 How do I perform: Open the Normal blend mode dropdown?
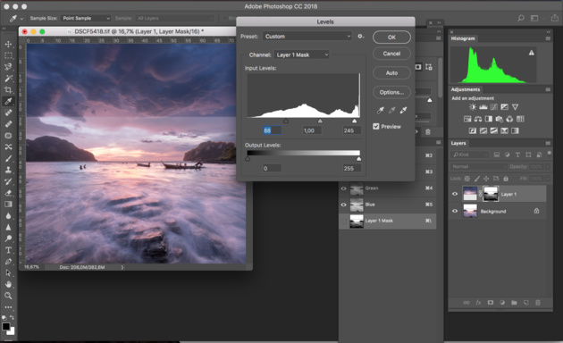[x=479, y=166]
